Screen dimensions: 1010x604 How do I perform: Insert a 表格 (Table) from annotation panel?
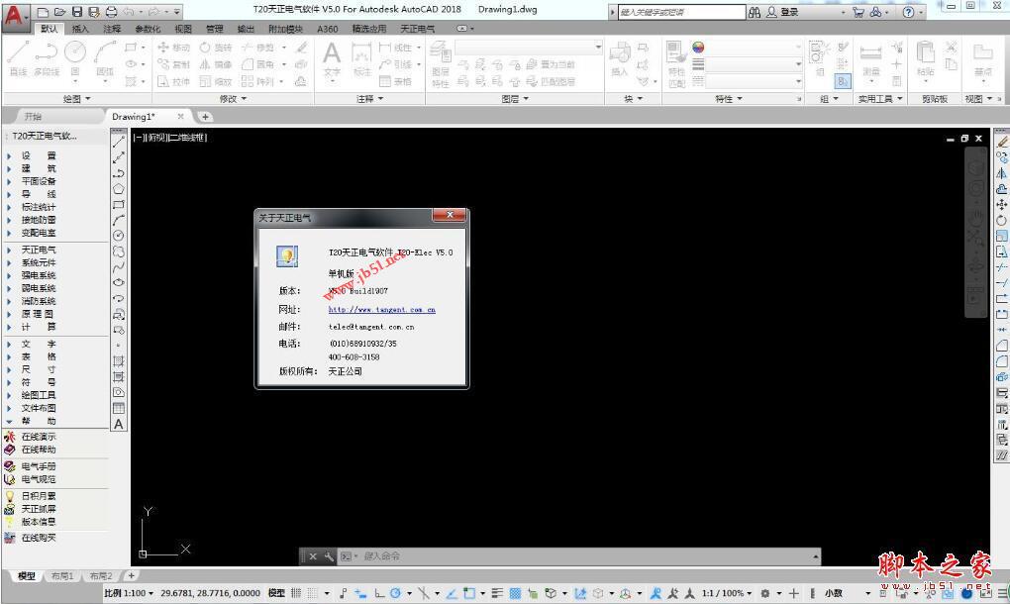[396, 81]
